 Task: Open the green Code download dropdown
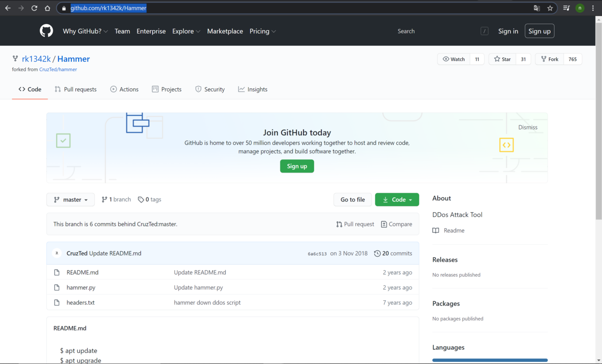click(397, 200)
